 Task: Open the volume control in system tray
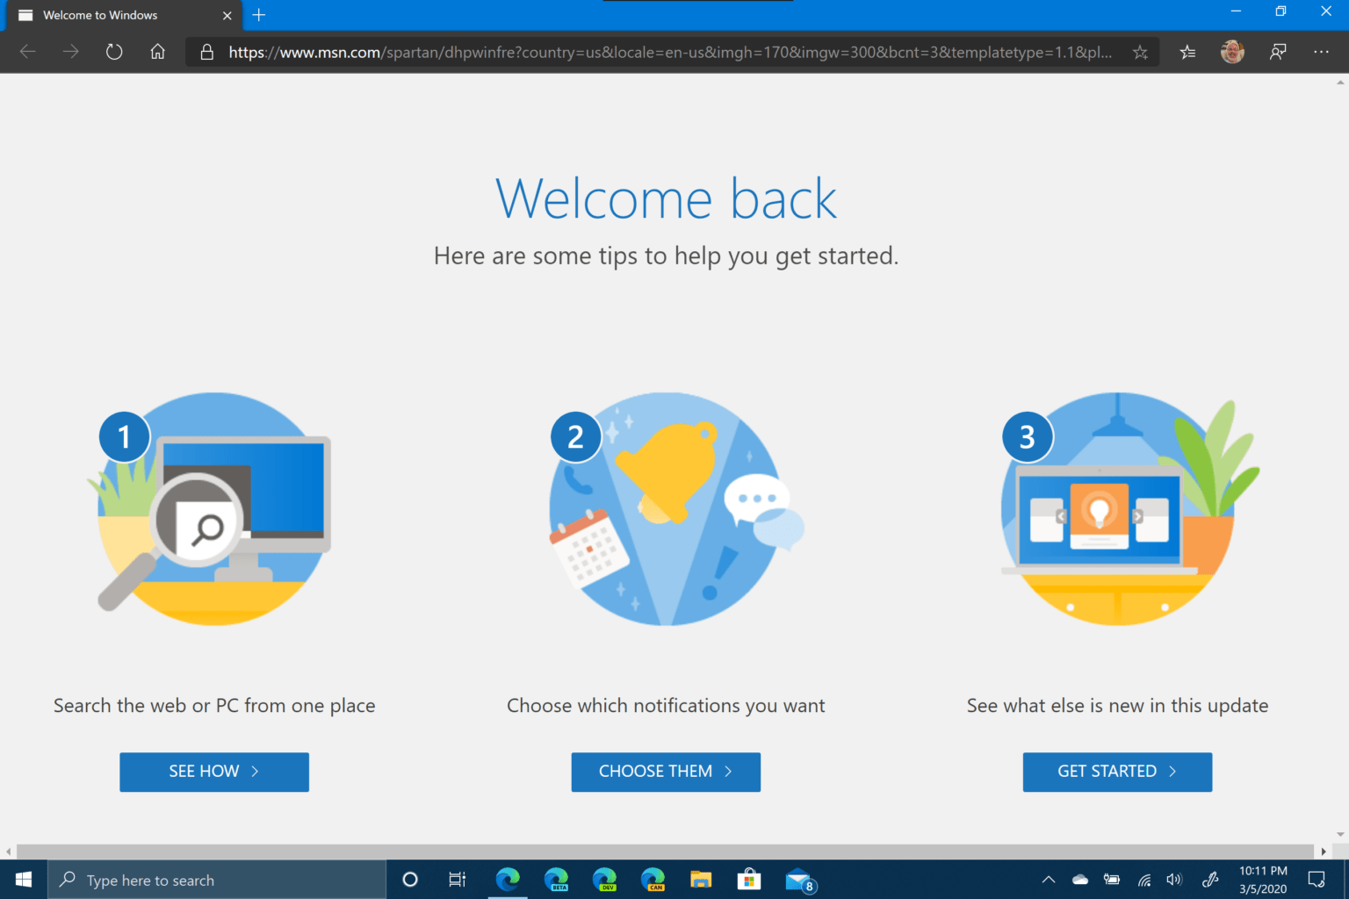coord(1174,880)
